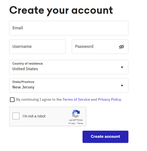Image resolution: width=147 pixels, height=151 pixels.
Task: Open the Terms of Service link
Action: [76, 99]
